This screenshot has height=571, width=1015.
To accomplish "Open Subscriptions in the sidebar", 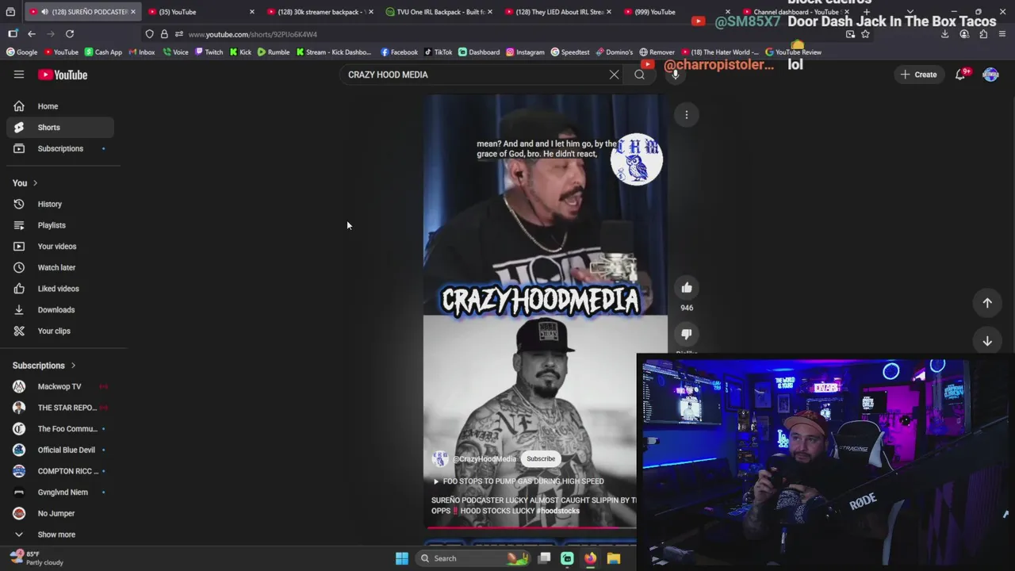I will click(60, 148).
